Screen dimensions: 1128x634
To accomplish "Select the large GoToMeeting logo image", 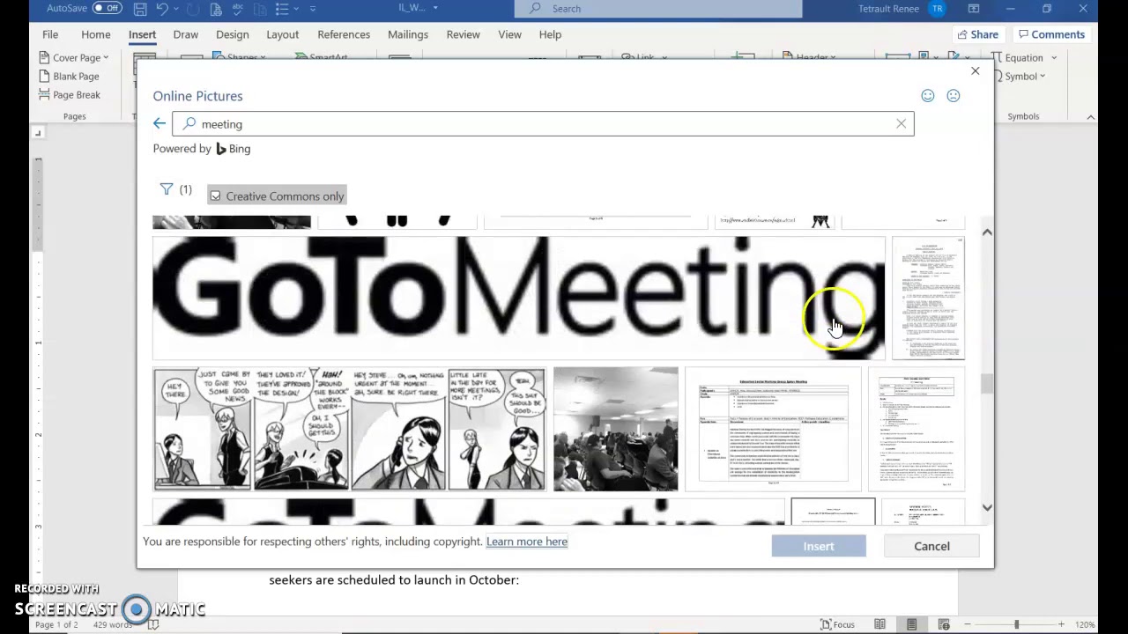I will [x=518, y=298].
